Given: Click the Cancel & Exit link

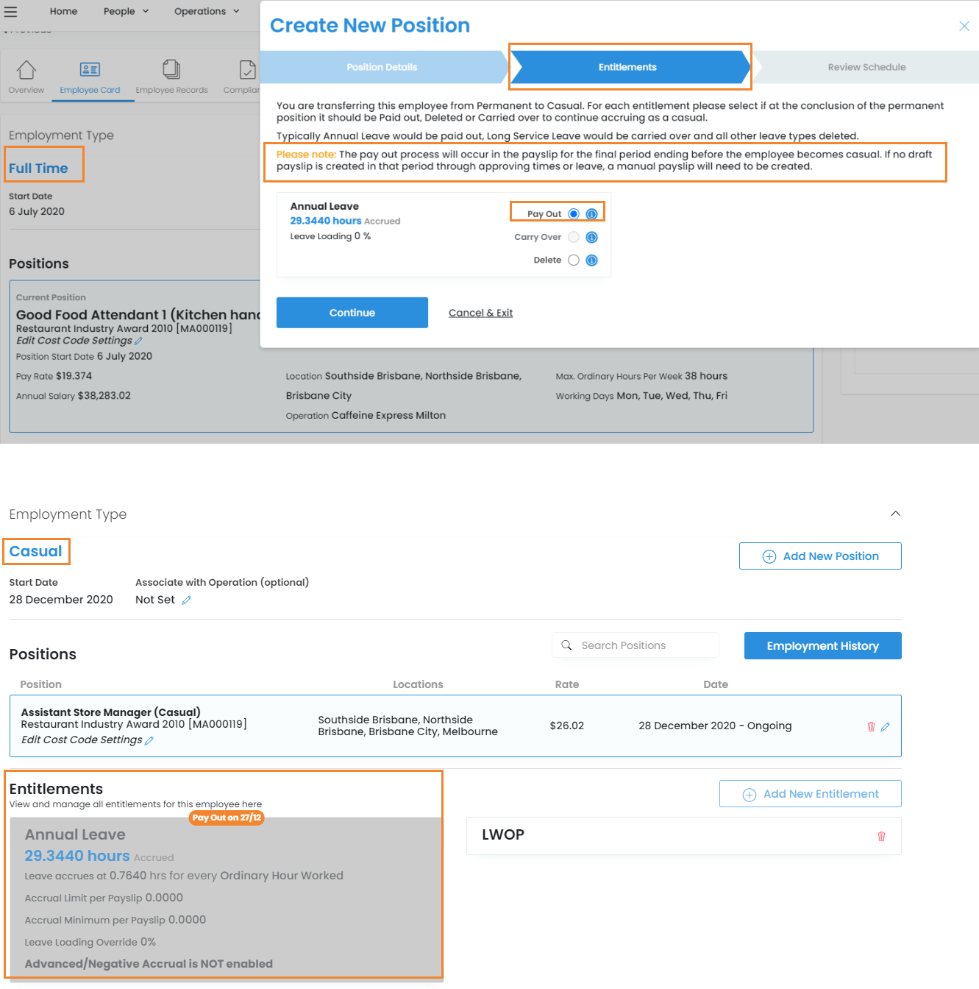Looking at the screenshot, I should click(480, 313).
